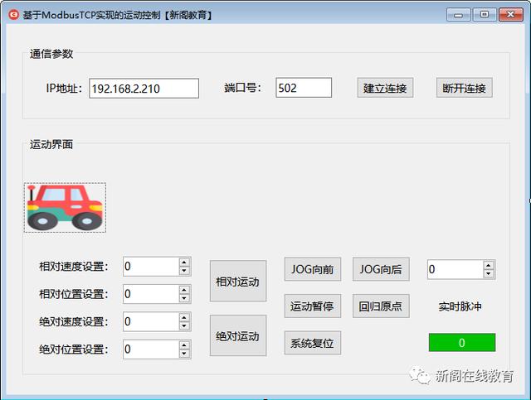Start 相对运动 relative motion

237,281
